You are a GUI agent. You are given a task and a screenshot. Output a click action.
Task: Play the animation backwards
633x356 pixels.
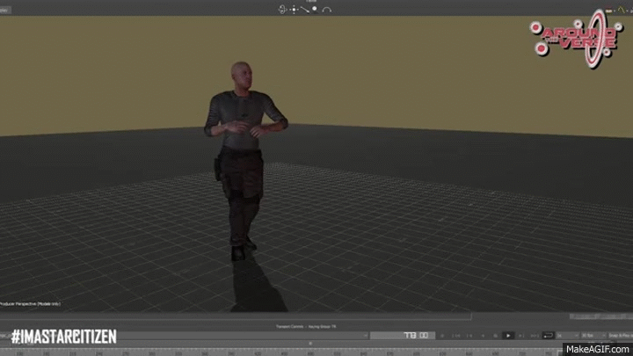click(x=483, y=336)
